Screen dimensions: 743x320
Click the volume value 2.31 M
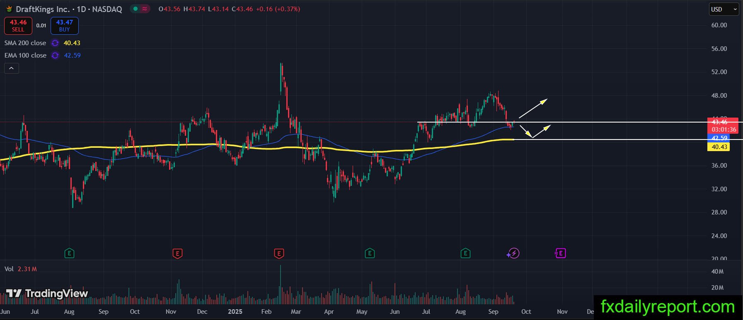click(27, 269)
